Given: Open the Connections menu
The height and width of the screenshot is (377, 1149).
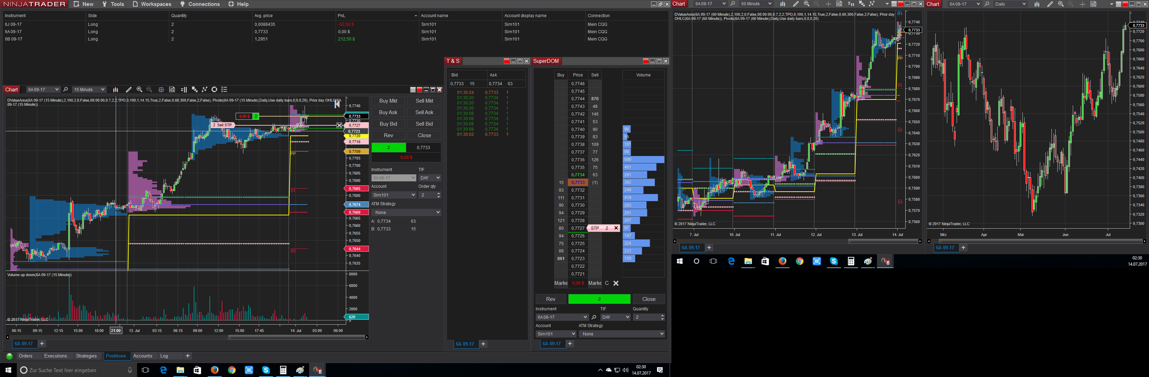Looking at the screenshot, I should pos(200,4).
